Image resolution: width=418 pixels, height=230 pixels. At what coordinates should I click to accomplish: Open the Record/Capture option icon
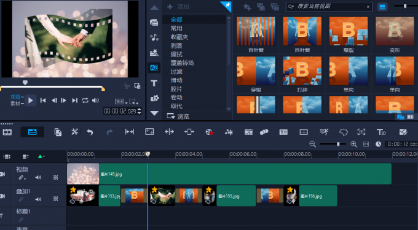(x=209, y=132)
